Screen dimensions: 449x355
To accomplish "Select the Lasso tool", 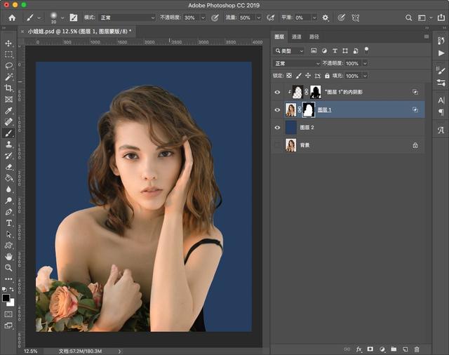I will click(x=8, y=65).
